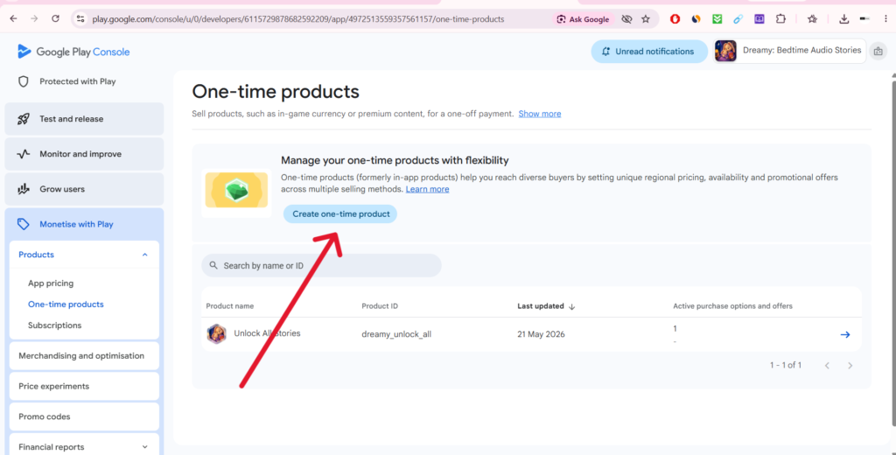The height and width of the screenshot is (455, 896).
Task: Sort by Last updated column header
Action: pos(546,306)
